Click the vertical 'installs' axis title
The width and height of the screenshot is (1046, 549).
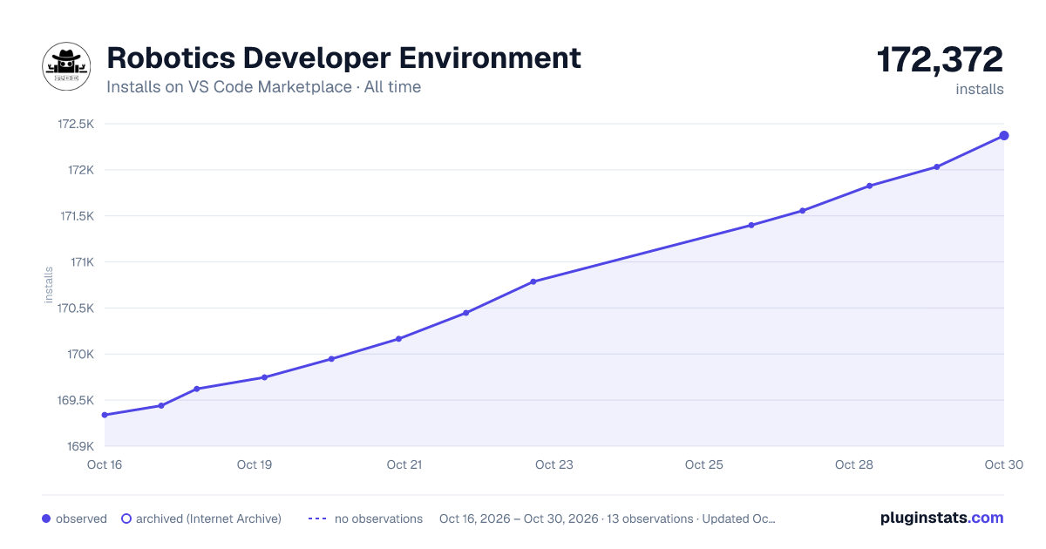click(x=49, y=285)
